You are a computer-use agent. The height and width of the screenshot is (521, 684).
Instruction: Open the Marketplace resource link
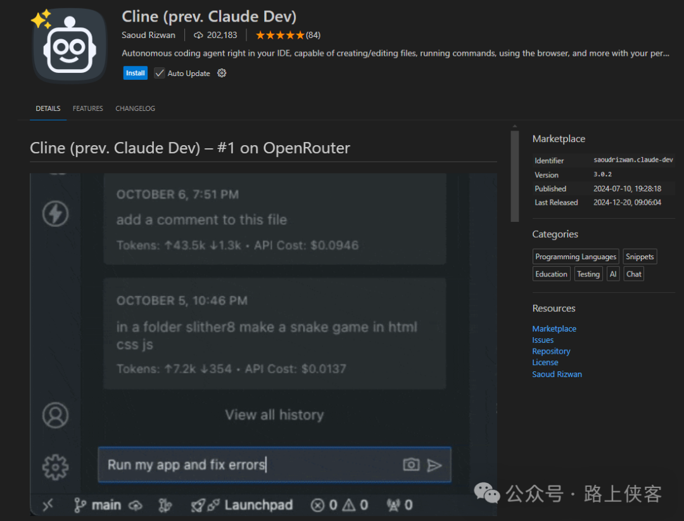pyautogui.click(x=554, y=328)
